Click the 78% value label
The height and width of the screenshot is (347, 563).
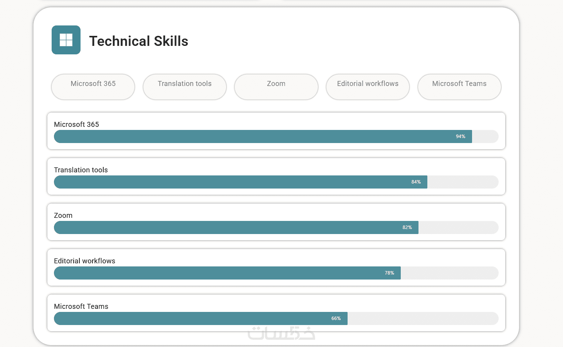click(390, 273)
